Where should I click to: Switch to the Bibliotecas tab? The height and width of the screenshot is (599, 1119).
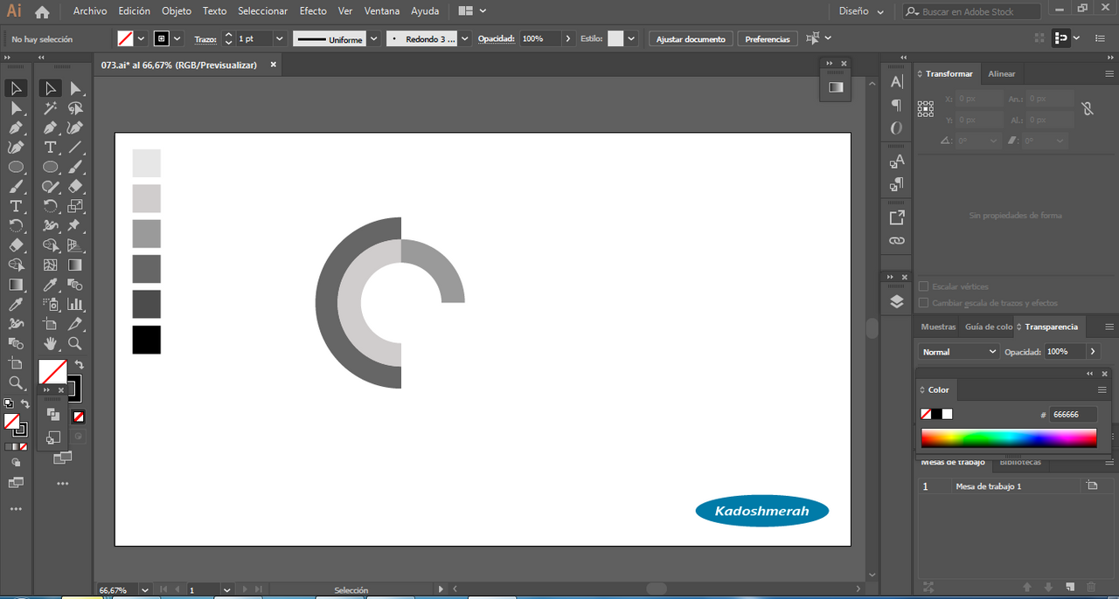(1020, 462)
